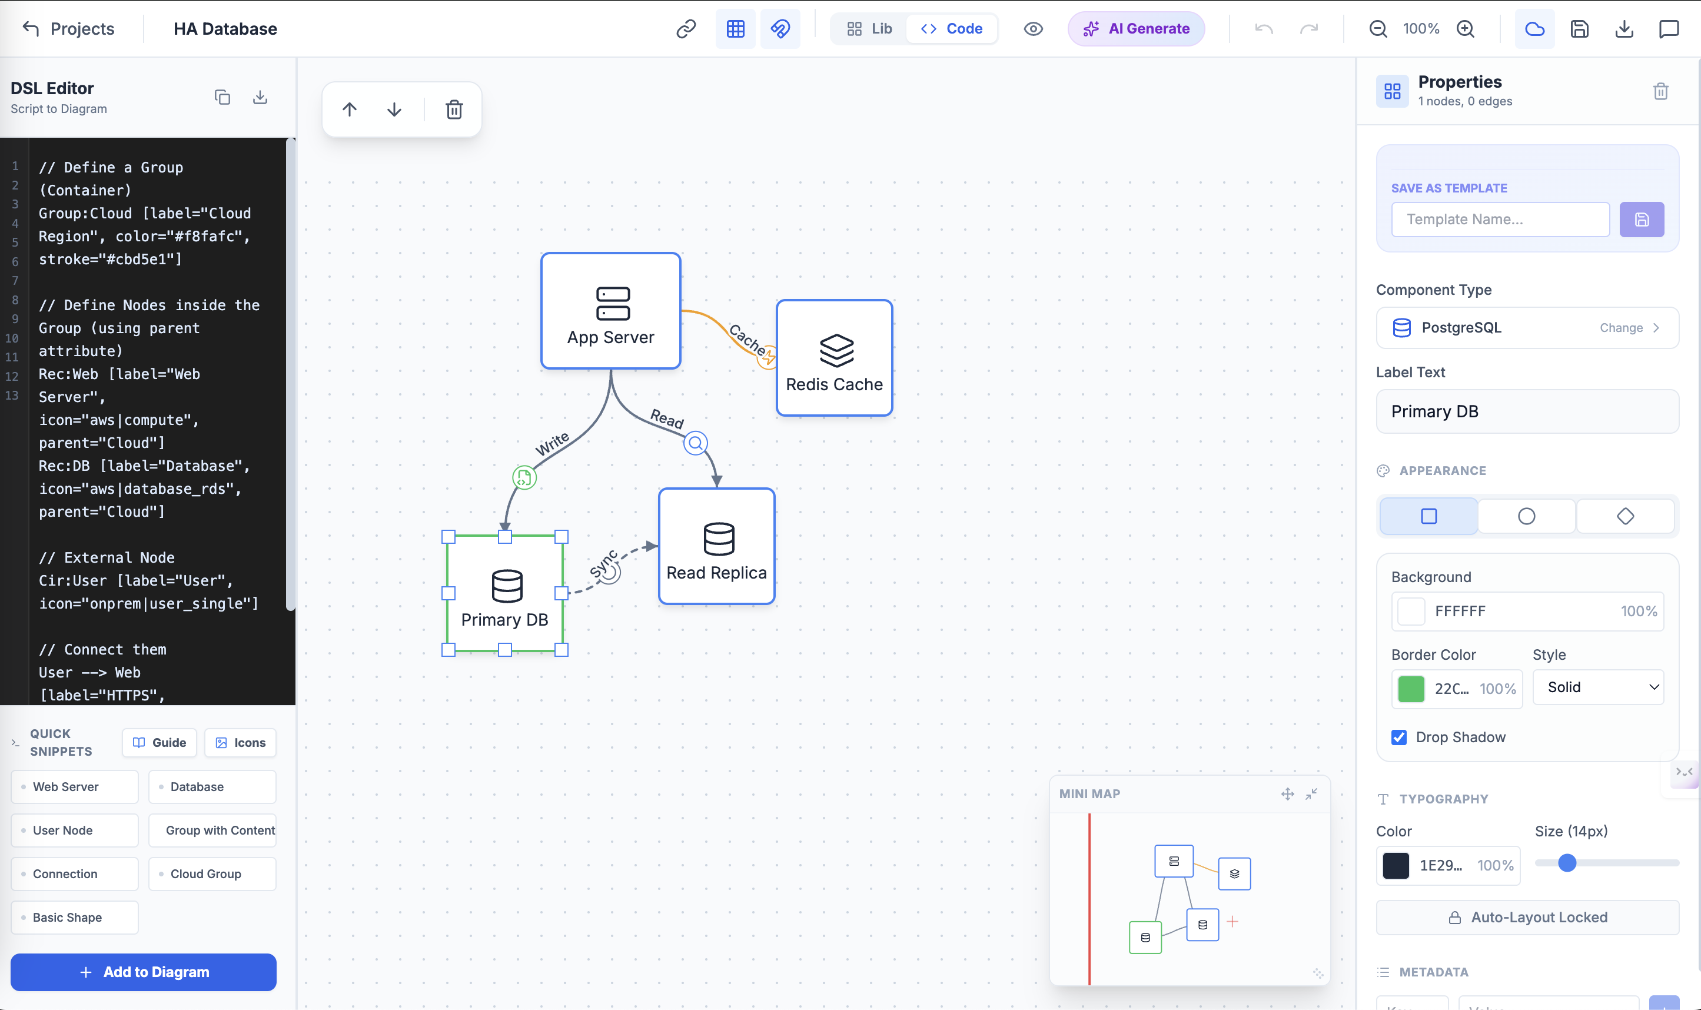Click the zoom out magnifier icon
This screenshot has height=1010, width=1701.
[1378, 29]
